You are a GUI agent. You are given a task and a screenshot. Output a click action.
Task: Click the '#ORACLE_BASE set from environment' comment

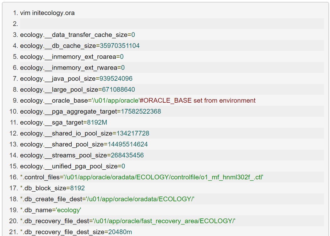[x=197, y=100]
